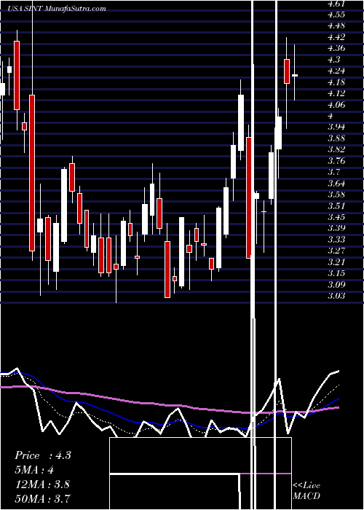Click the '<<Live' label

point(306,486)
